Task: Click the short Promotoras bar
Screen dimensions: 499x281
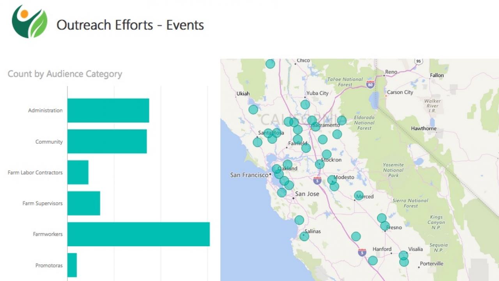Action: click(72, 265)
